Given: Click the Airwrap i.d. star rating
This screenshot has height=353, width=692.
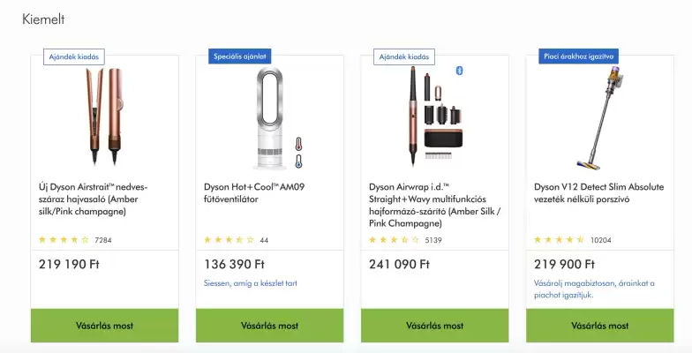Looking at the screenshot, I should click(x=394, y=239).
